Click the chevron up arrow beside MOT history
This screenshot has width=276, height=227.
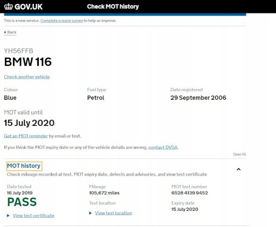click(x=239, y=169)
